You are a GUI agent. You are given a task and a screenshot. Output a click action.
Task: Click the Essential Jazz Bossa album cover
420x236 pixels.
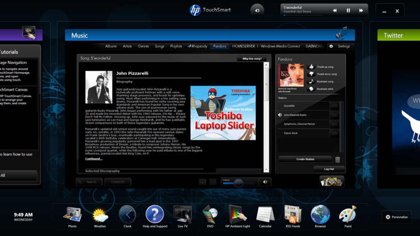click(x=291, y=75)
